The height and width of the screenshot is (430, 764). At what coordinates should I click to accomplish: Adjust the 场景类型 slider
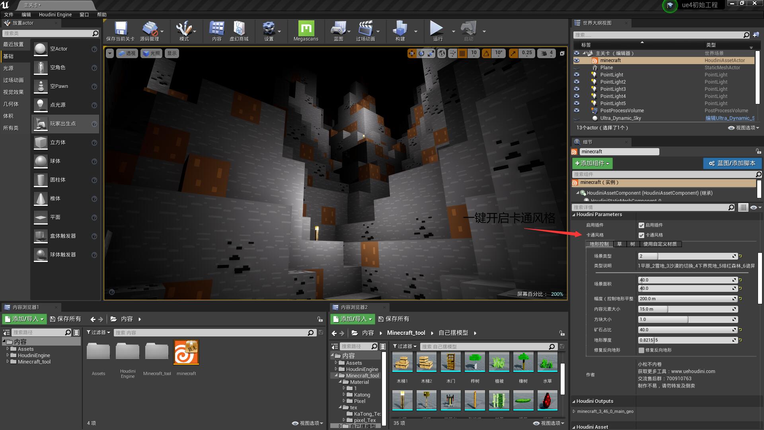click(x=688, y=256)
